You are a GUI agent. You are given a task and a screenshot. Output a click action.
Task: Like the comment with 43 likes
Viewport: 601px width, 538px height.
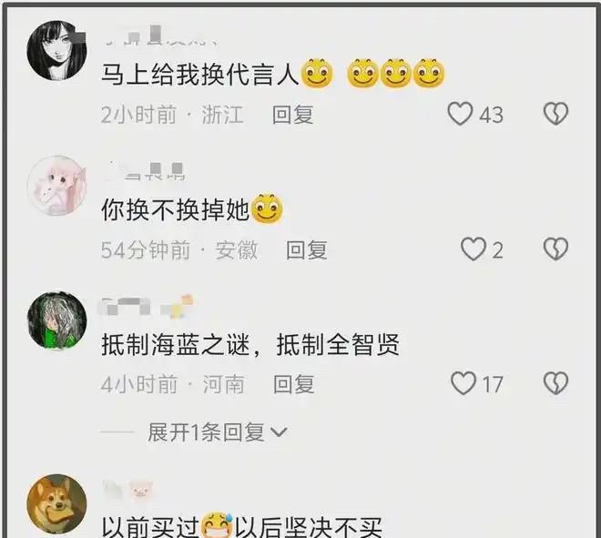click(460, 114)
